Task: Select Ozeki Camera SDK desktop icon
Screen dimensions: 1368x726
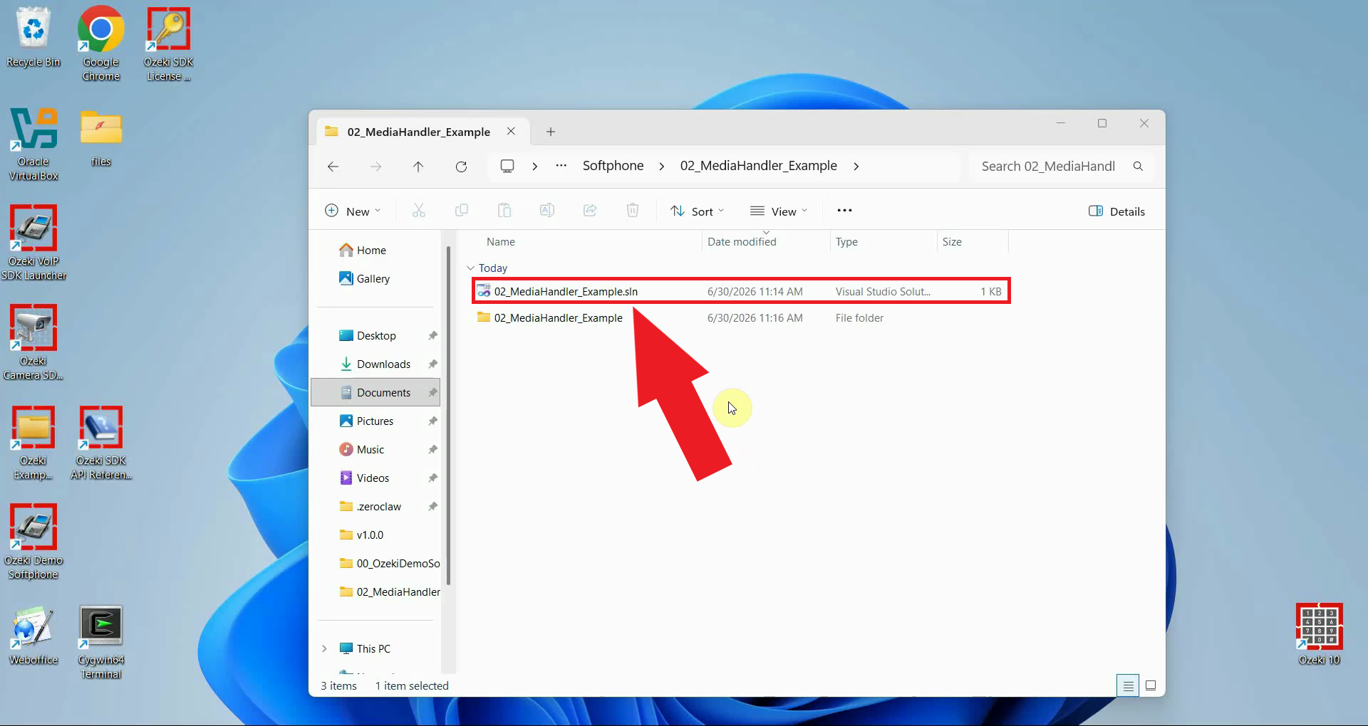Action: [x=33, y=342]
